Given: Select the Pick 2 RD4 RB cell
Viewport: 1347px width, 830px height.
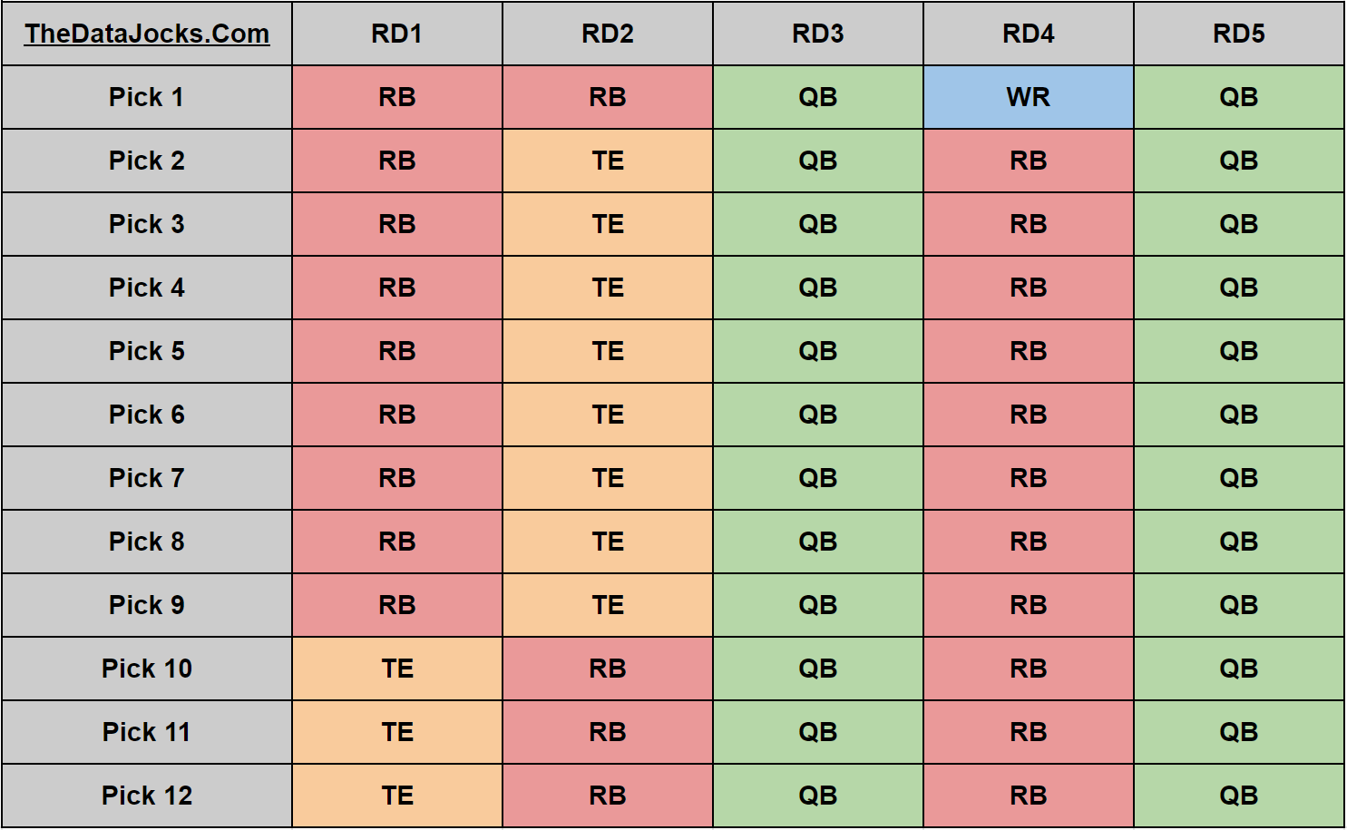Looking at the screenshot, I should click(1029, 161).
